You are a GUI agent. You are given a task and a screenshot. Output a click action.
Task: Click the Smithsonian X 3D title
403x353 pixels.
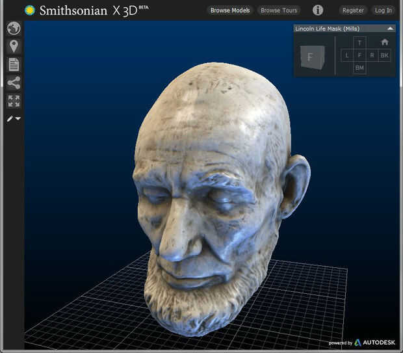(x=94, y=10)
